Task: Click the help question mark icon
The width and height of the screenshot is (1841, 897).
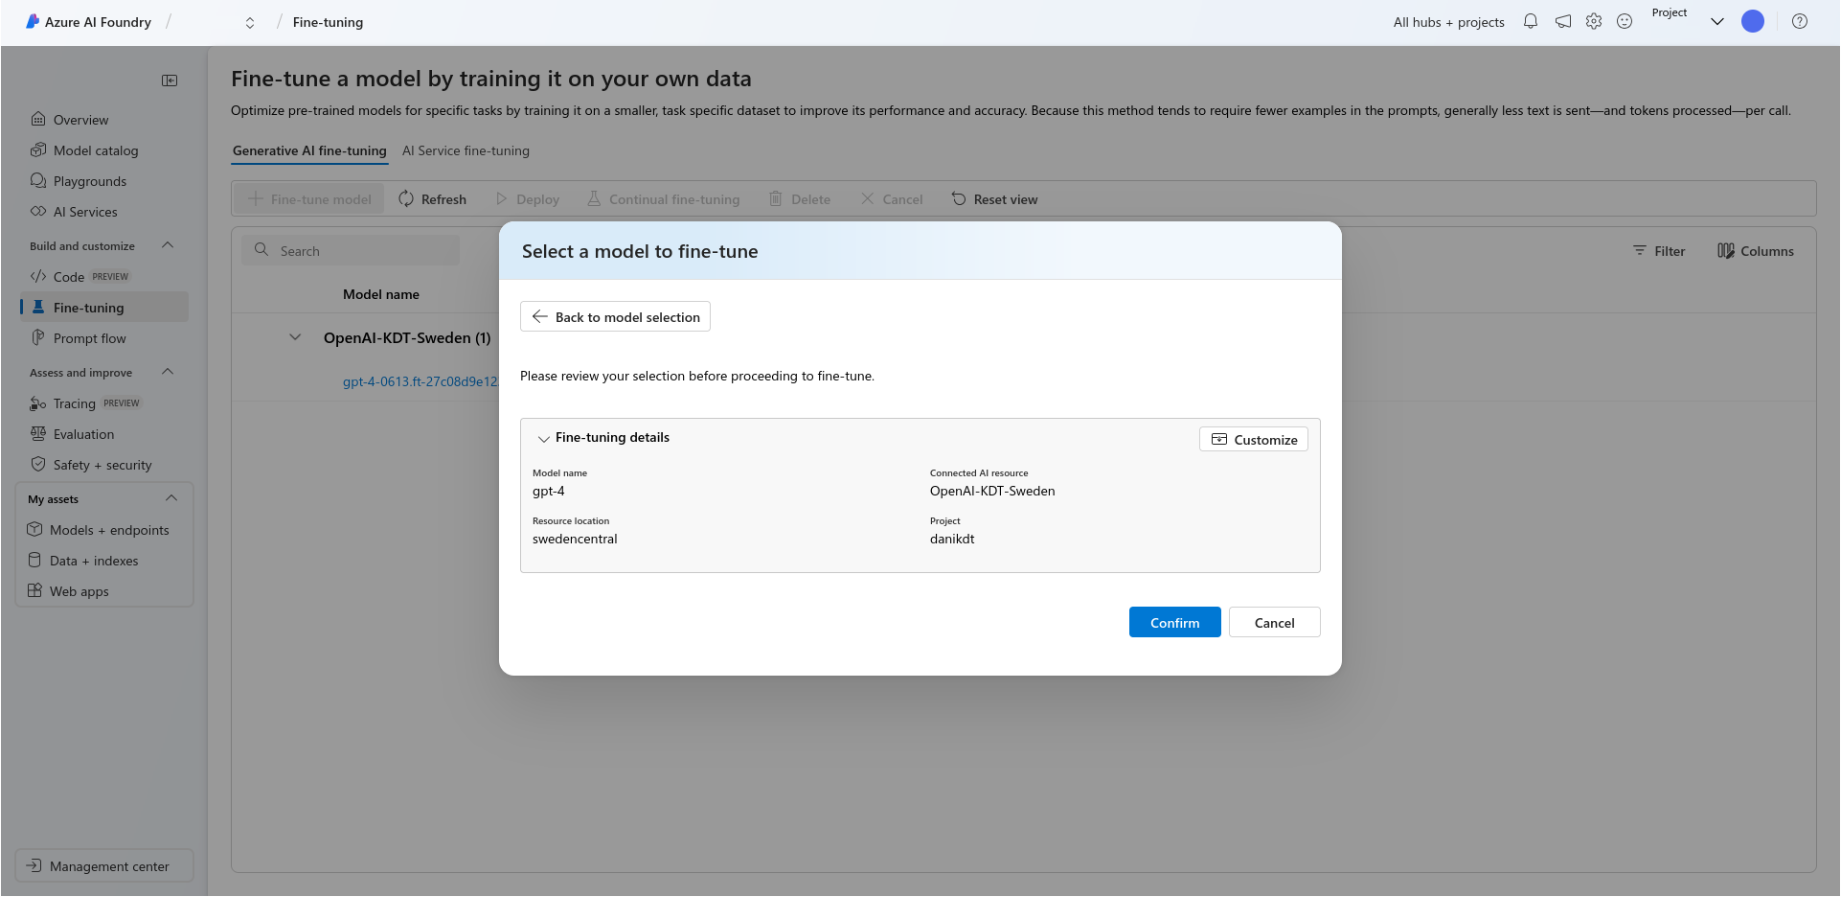Action: click(1800, 21)
